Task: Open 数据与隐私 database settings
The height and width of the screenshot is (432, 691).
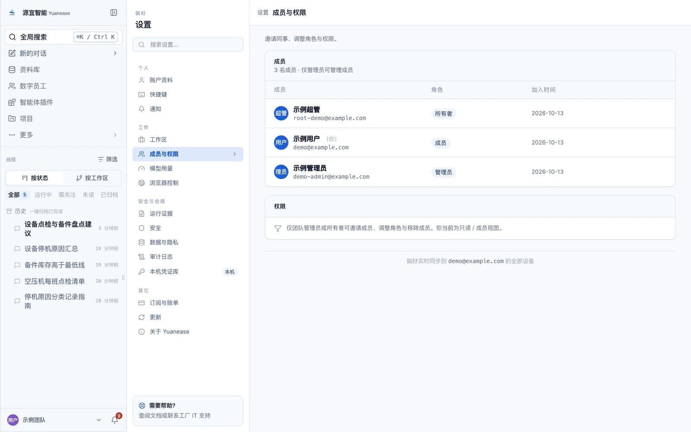Action: pos(188,242)
